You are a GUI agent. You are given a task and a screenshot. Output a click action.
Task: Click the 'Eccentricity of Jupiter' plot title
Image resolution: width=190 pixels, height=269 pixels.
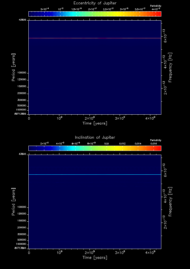click(x=95, y=3)
